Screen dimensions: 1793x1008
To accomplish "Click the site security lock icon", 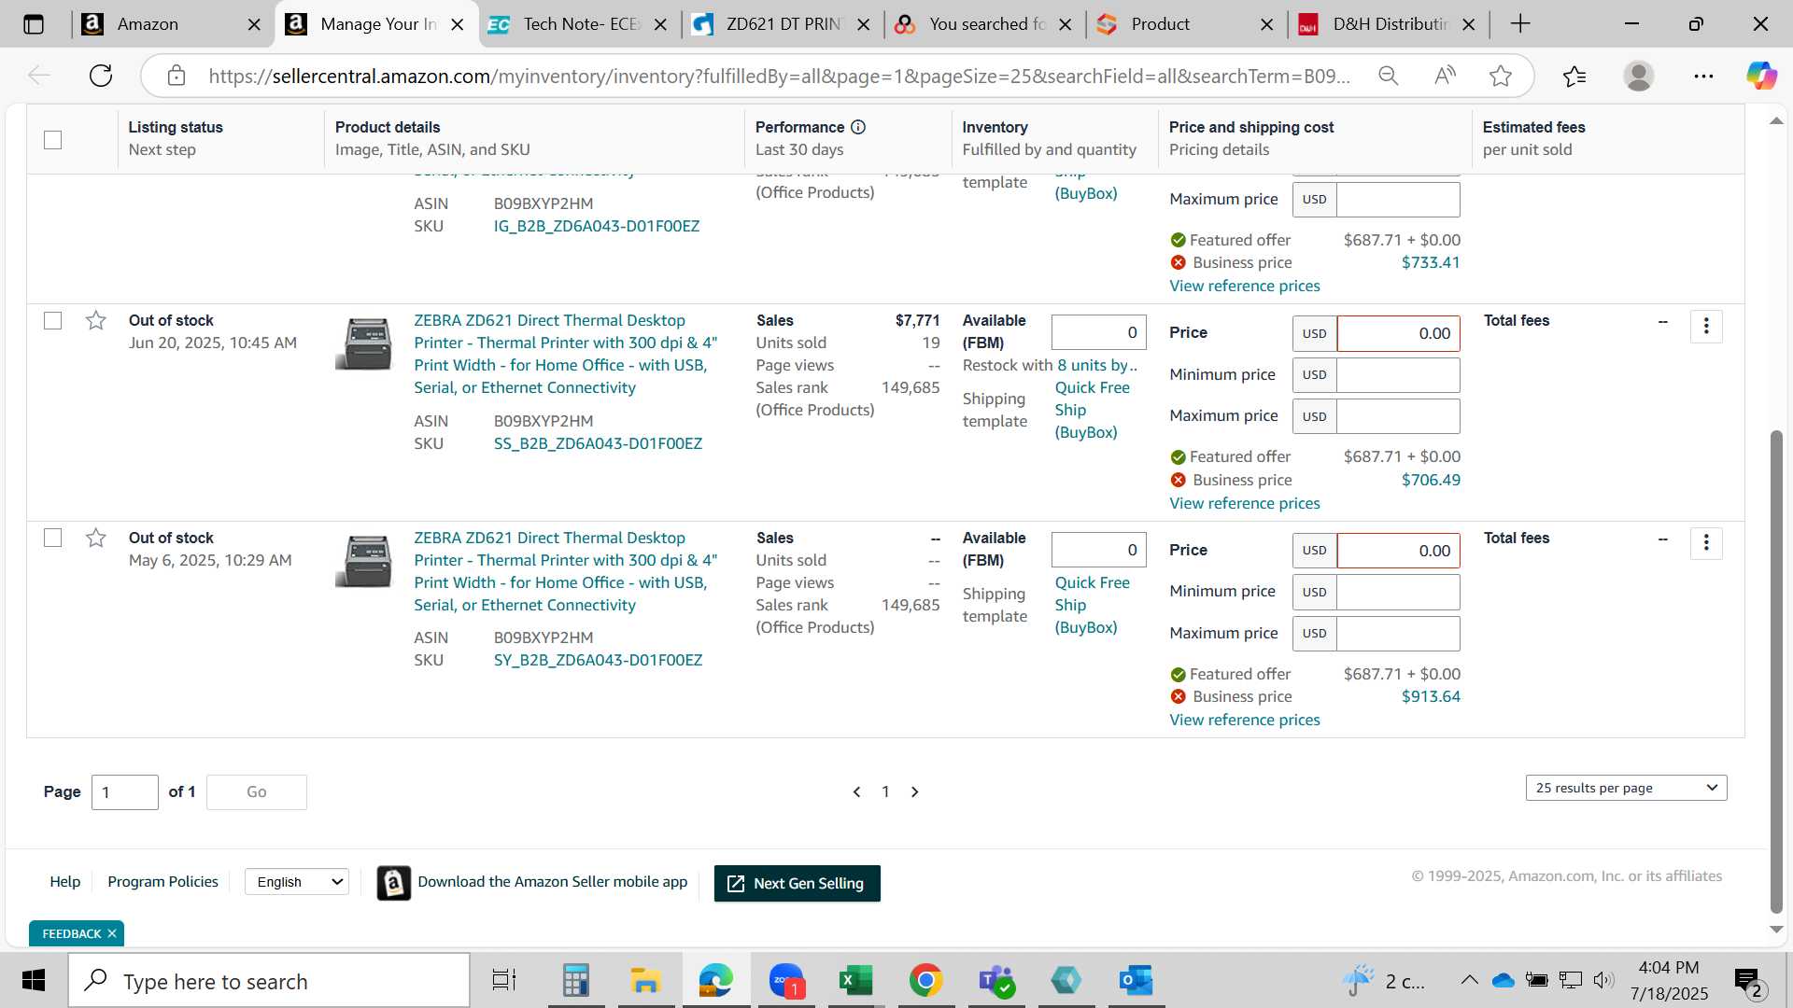I will [176, 76].
